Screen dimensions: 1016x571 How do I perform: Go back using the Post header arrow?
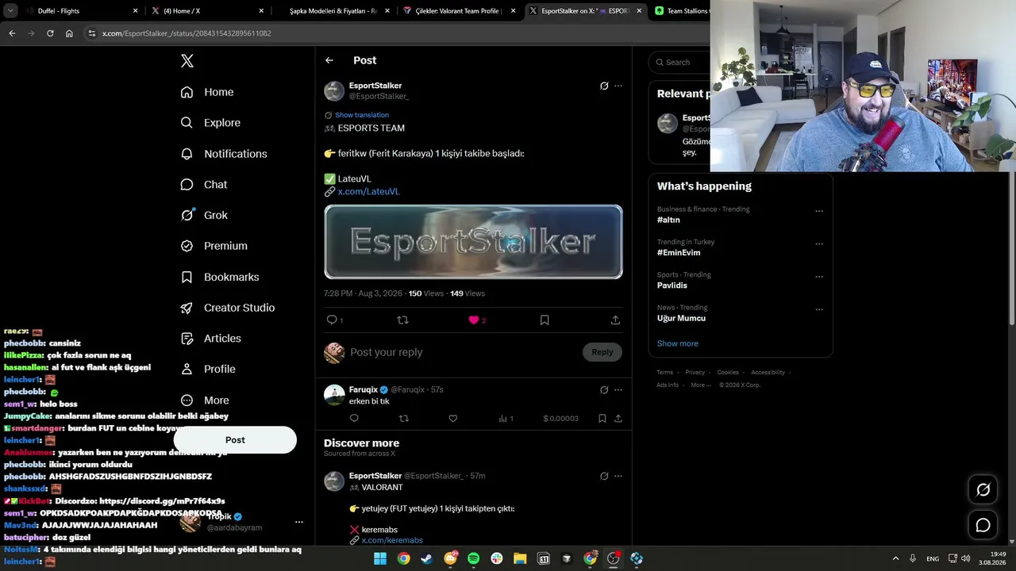329,60
